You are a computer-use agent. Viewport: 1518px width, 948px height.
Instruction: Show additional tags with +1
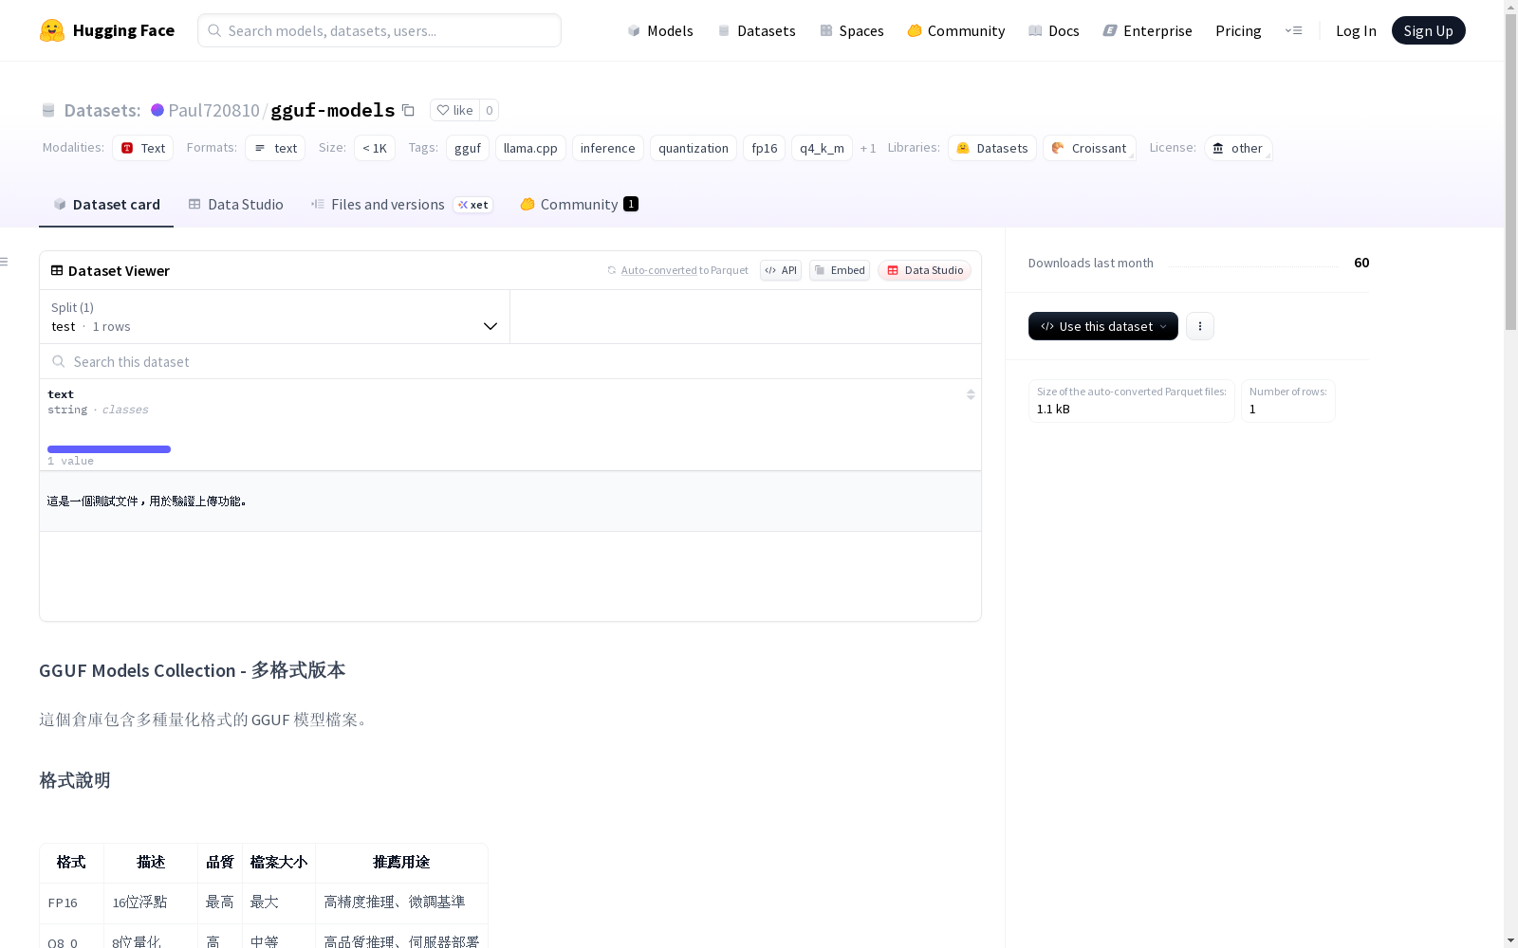pos(868,148)
